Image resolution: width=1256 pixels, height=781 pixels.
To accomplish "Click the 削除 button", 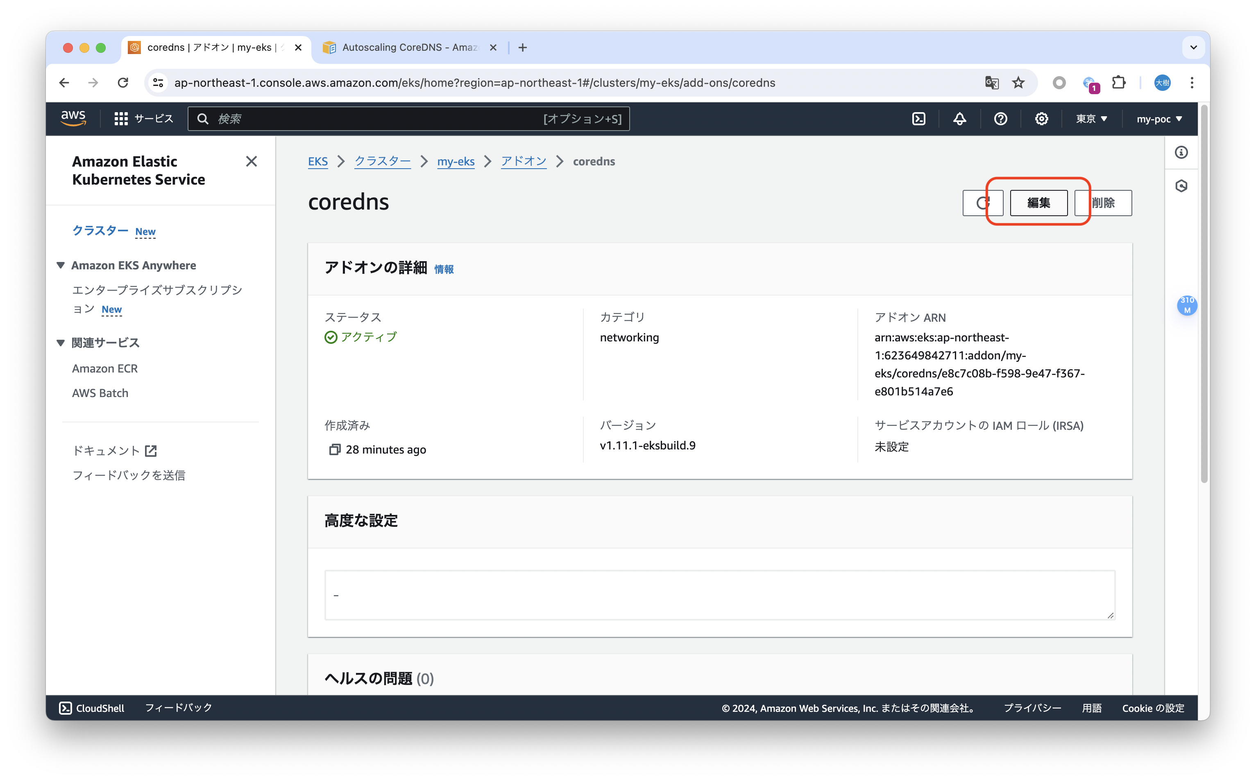I will coord(1104,203).
